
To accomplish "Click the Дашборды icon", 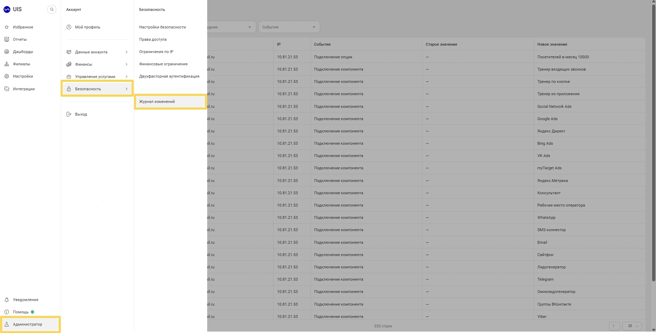I will [7, 52].
